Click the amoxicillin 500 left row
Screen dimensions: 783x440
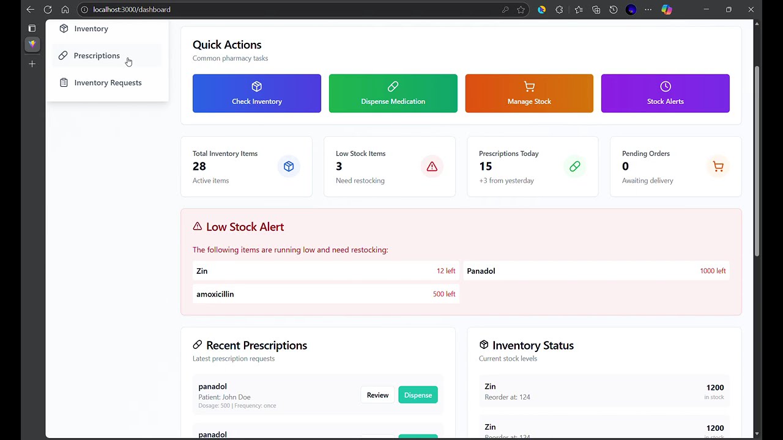325,294
